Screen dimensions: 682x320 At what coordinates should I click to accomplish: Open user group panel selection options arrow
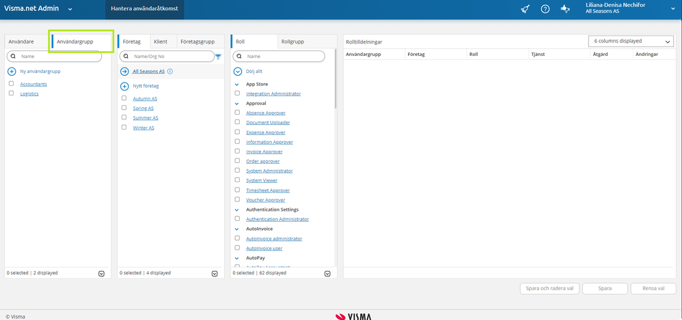[101, 274]
